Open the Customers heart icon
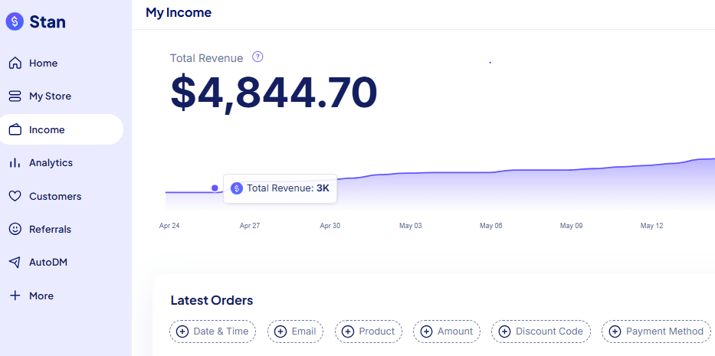The height and width of the screenshot is (356, 715). [x=15, y=196]
